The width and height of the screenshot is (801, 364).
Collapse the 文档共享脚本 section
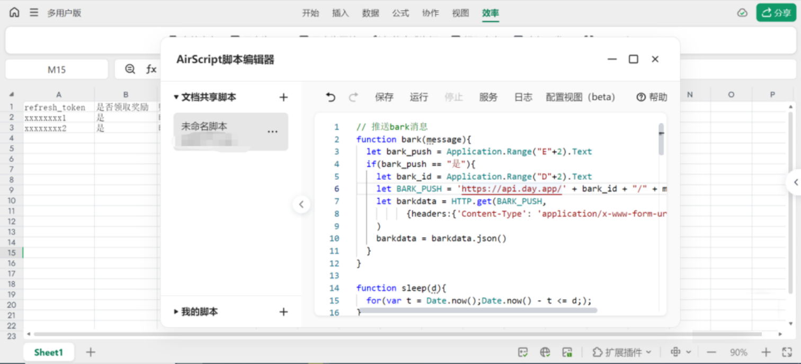176,97
